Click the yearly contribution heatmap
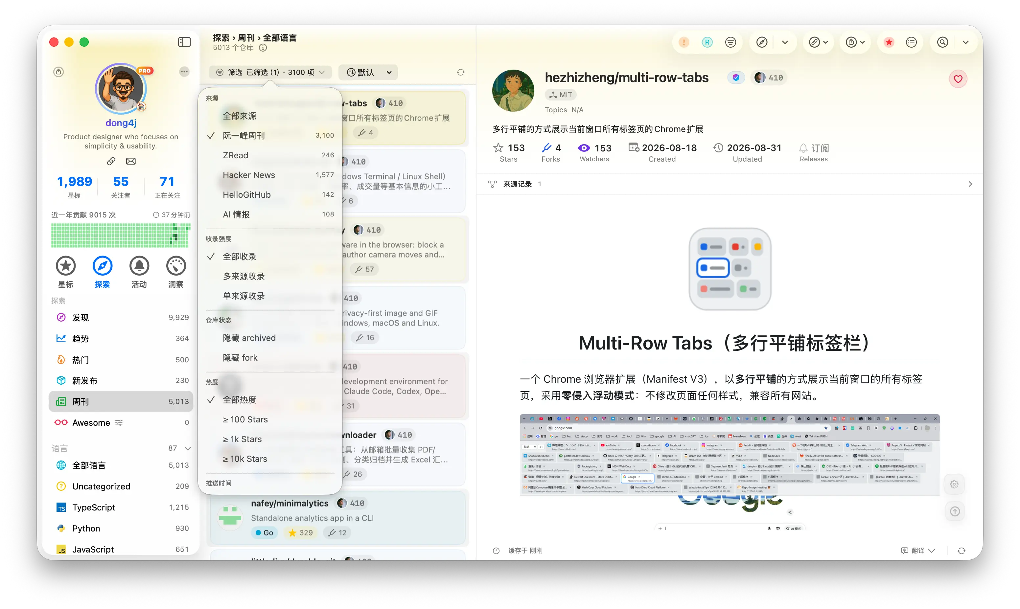Image resolution: width=1020 pixels, height=609 pixels. click(x=121, y=236)
